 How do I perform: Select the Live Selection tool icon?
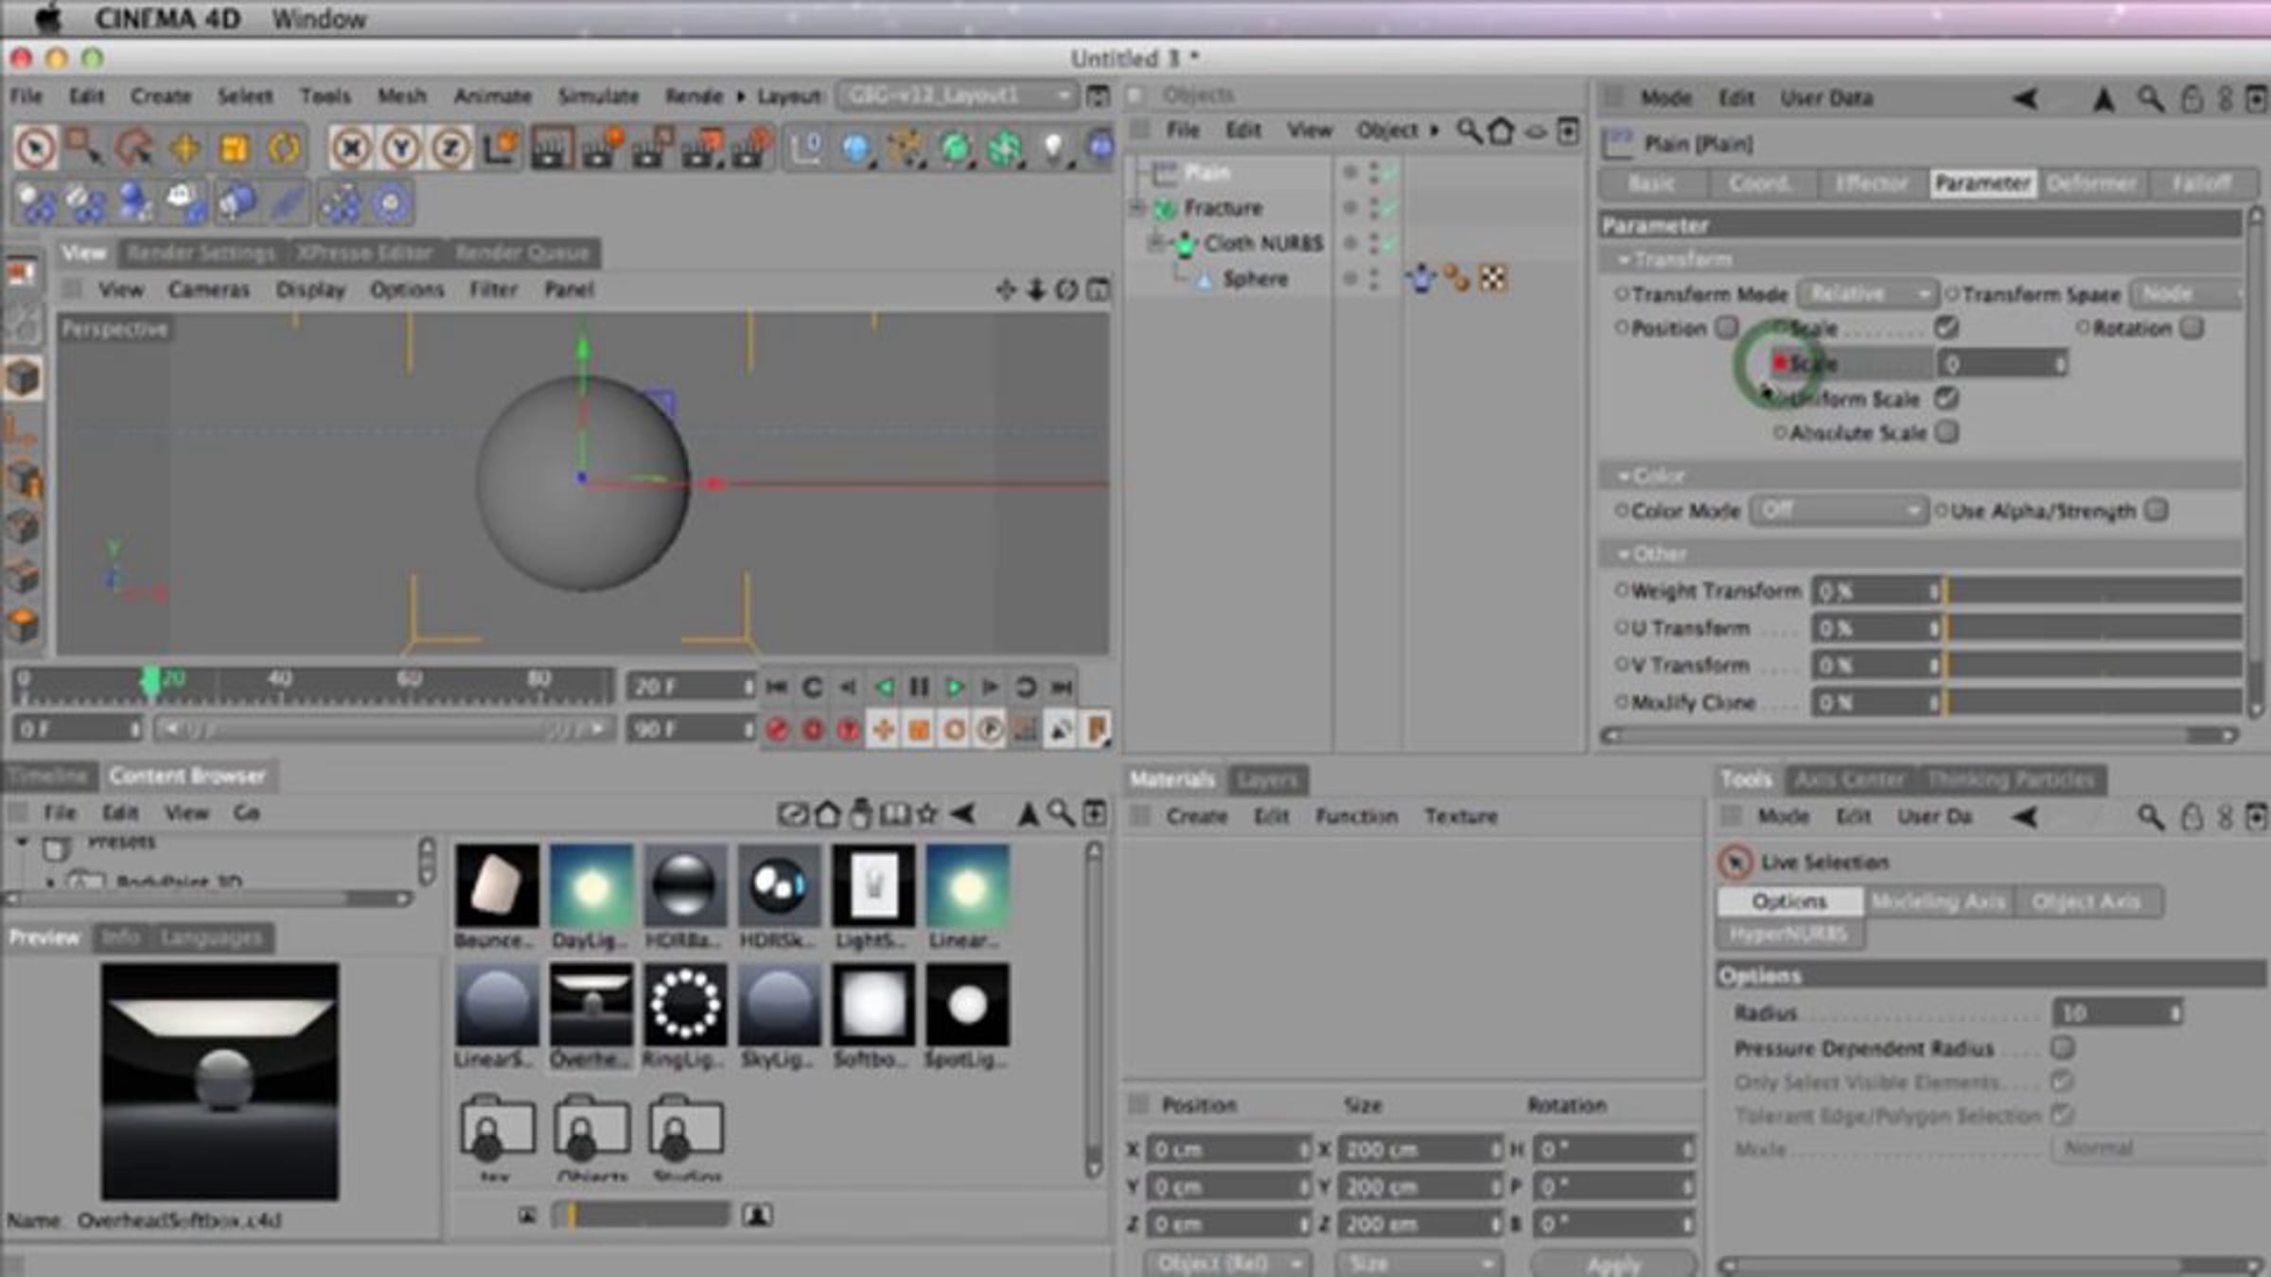pos(36,149)
